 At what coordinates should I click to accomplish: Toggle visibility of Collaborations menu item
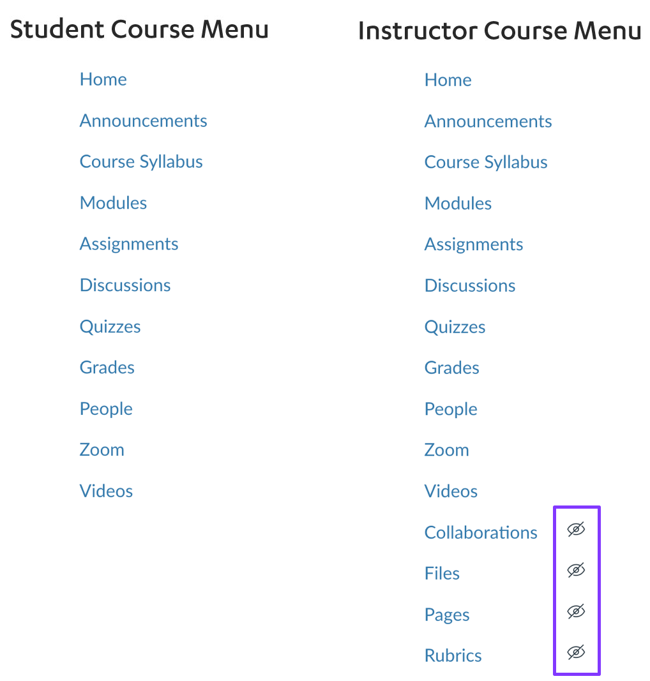coord(575,529)
